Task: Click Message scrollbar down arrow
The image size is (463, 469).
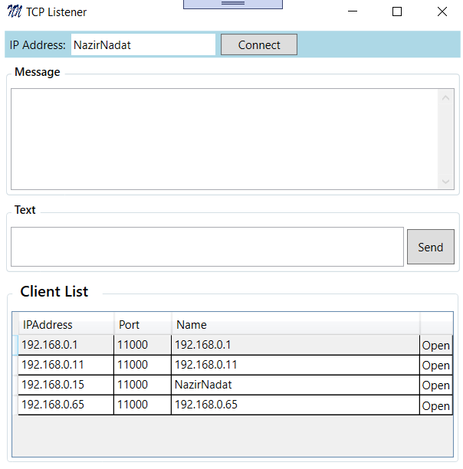Action: point(447,182)
